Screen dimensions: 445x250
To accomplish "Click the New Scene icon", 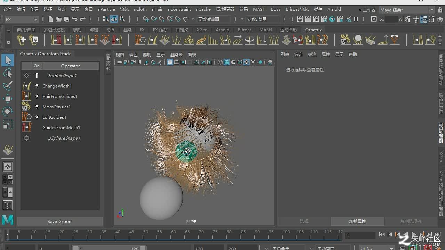I will pyautogui.click(x=51, y=19).
